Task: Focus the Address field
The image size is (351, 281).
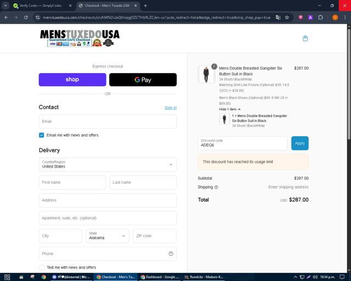Action: pyautogui.click(x=107, y=200)
